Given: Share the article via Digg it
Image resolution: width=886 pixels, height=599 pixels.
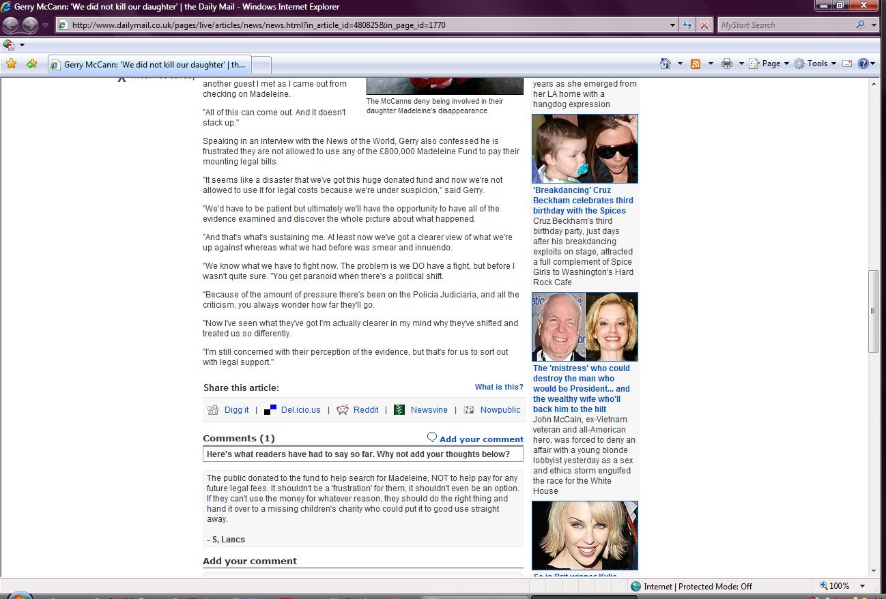Looking at the screenshot, I should tap(236, 410).
